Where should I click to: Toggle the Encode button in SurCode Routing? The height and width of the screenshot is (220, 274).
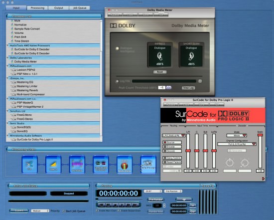click(172, 147)
